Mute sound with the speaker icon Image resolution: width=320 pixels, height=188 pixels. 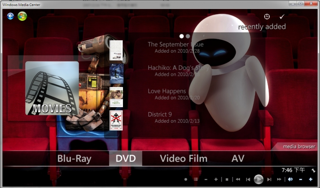pyautogui.click(x=290, y=179)
